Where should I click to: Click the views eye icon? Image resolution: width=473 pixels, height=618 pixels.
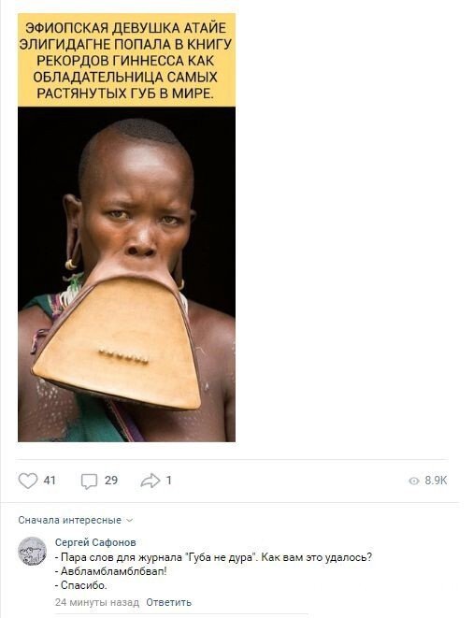(x=414, y=481)
